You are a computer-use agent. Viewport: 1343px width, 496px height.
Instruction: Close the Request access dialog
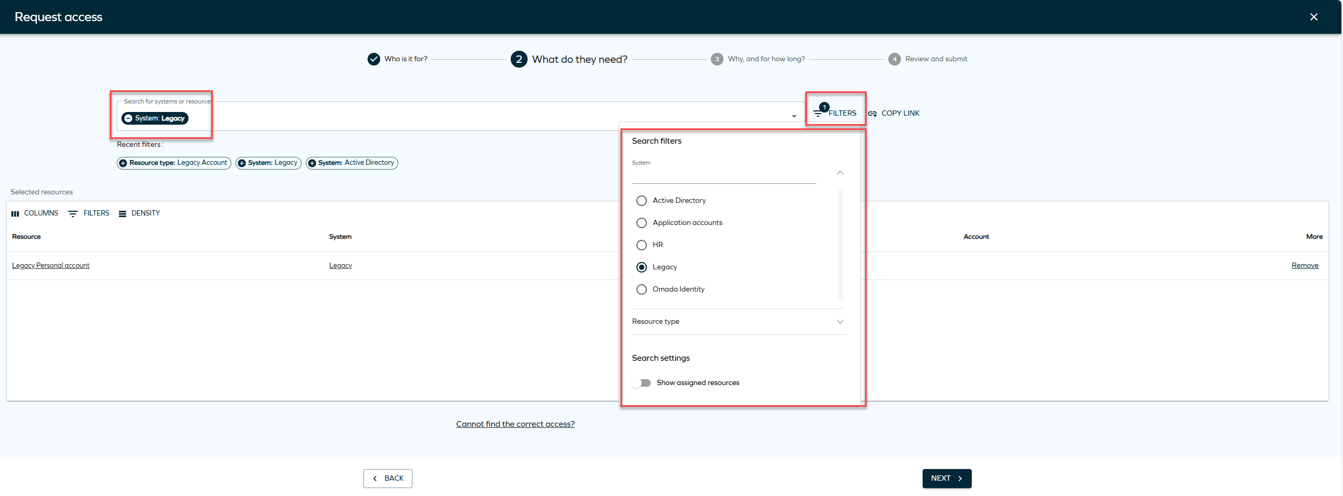point(1313,17)
